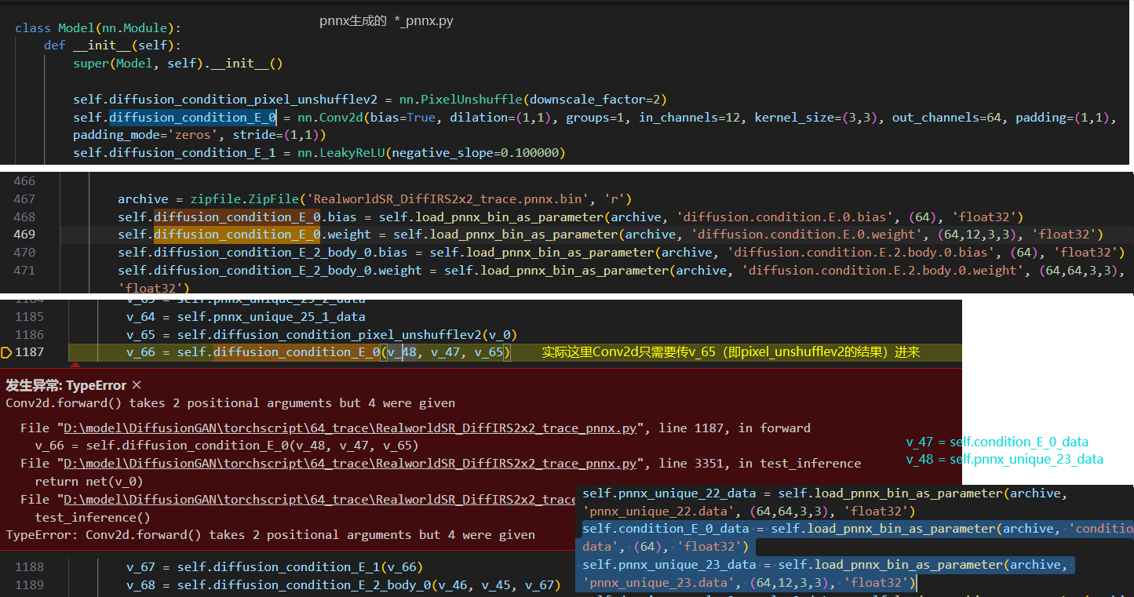This screenshot has width=1134, height=597.
Task: Place cursor inside v_48 on line 1187
Action: coord(403,351)
